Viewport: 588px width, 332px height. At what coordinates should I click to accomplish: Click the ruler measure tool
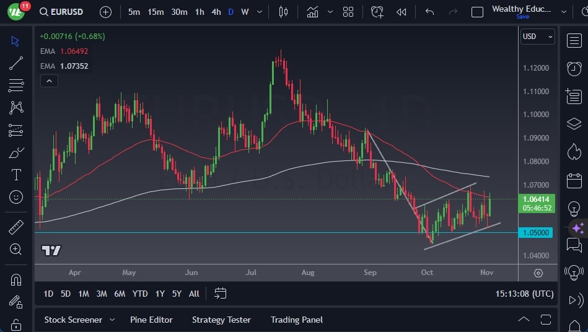[16, 227]
